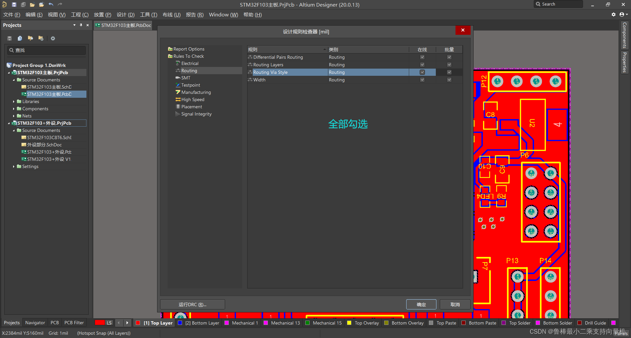Open the 工具 (T) menu
Image resolution: width=631 pixels, height=338 pixels.
(x=149, y=15)
